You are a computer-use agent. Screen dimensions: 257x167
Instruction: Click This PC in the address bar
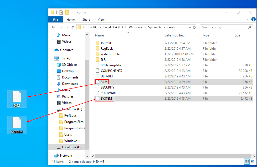pyautogui.click(x=92, y=27)
